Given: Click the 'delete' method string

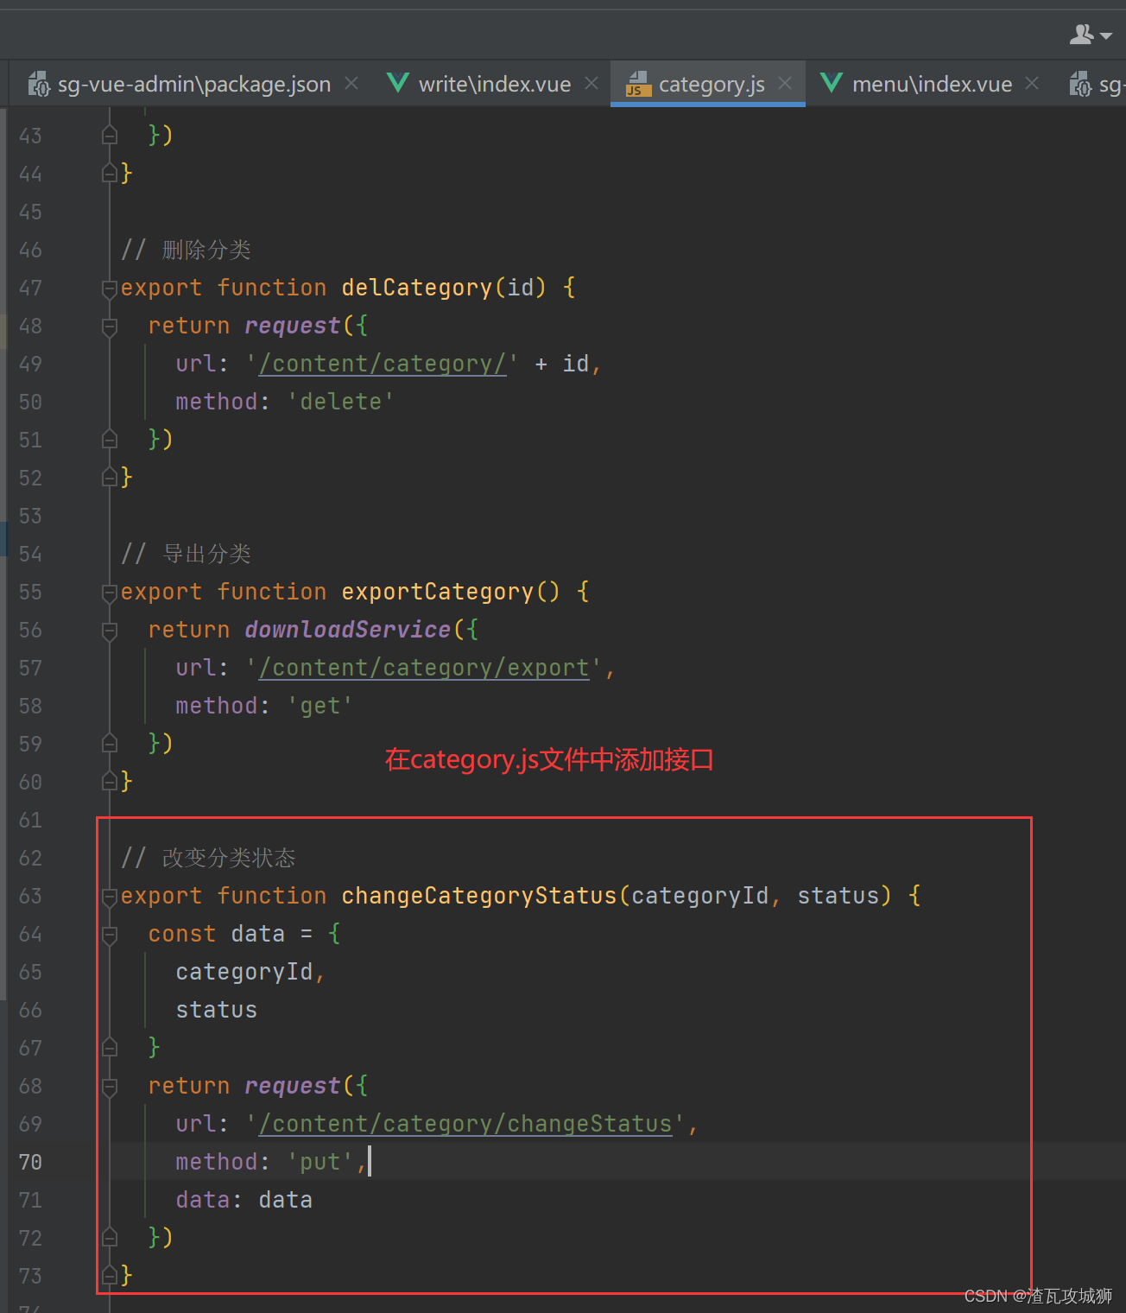Looking at the screenshot, I should (341, 402).
